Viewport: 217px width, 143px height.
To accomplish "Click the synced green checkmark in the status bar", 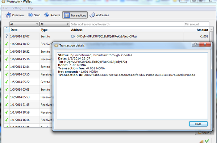I will pos(207,141).
